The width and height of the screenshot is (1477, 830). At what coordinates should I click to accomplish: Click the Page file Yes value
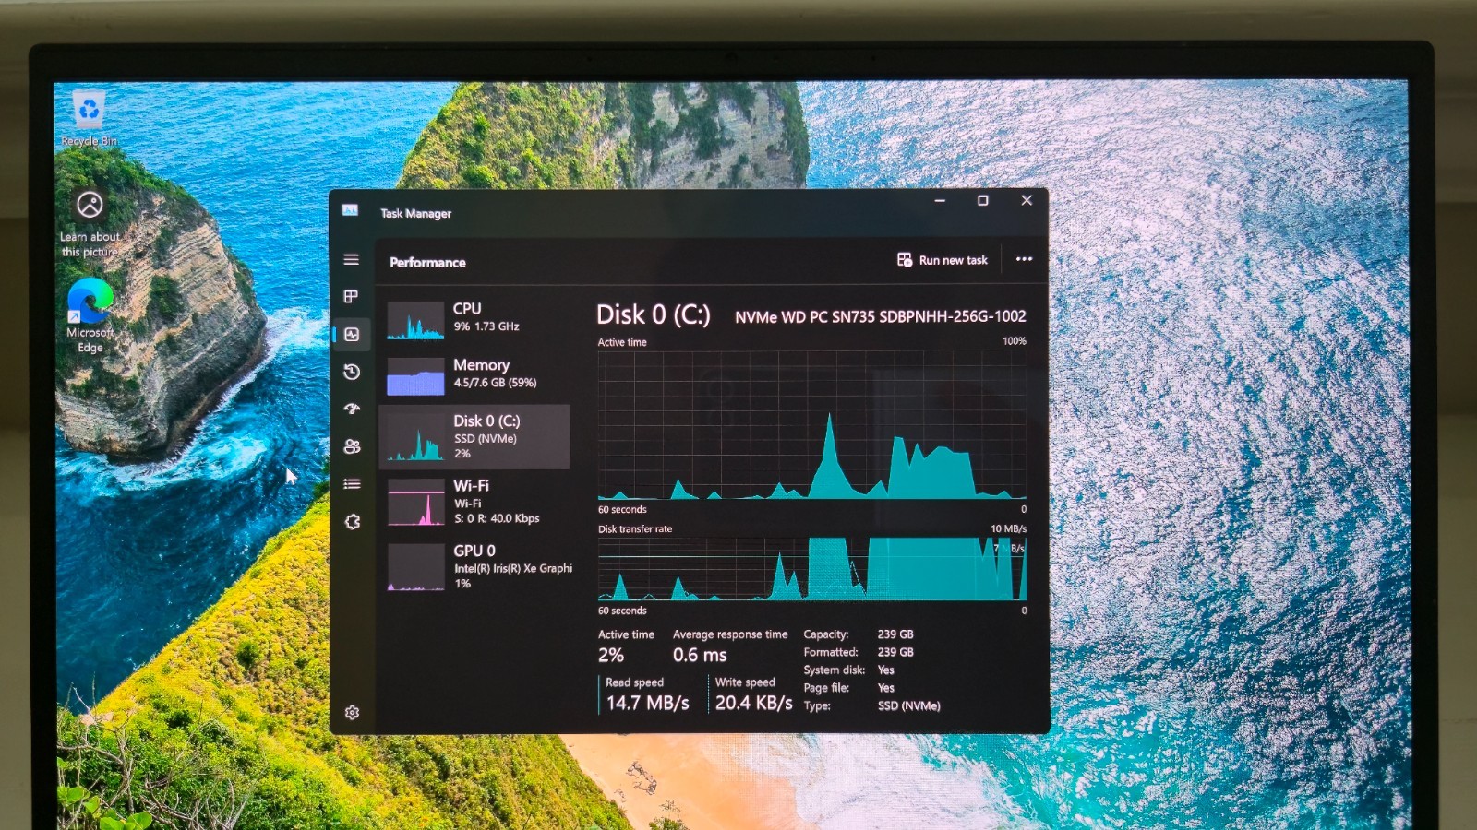[x=886, y=688]
